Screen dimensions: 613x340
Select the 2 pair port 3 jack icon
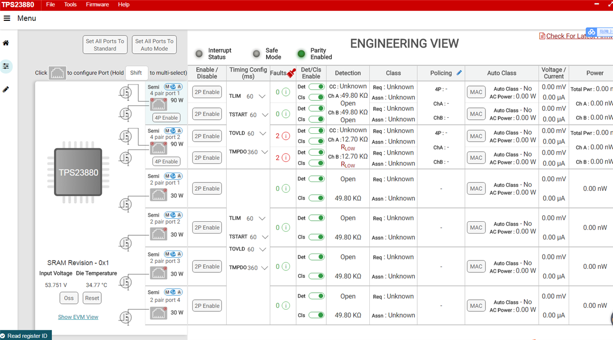pos(158,273)
